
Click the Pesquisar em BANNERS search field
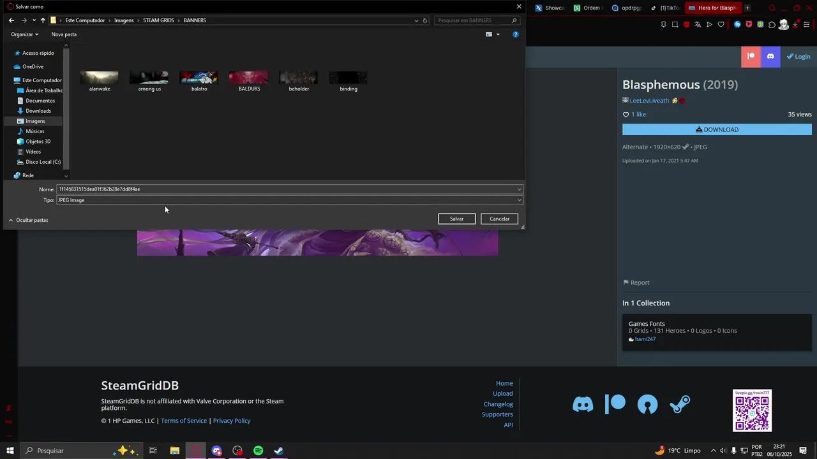click(x=477, y=20)
